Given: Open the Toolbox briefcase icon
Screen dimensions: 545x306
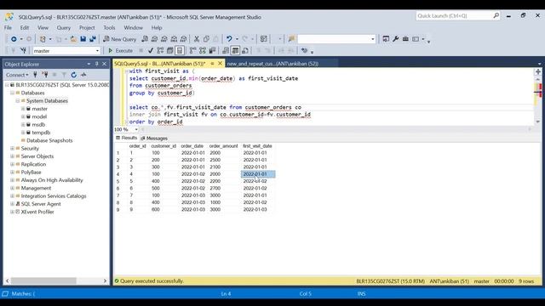Looking at the screenshot, I should point(405,39).
